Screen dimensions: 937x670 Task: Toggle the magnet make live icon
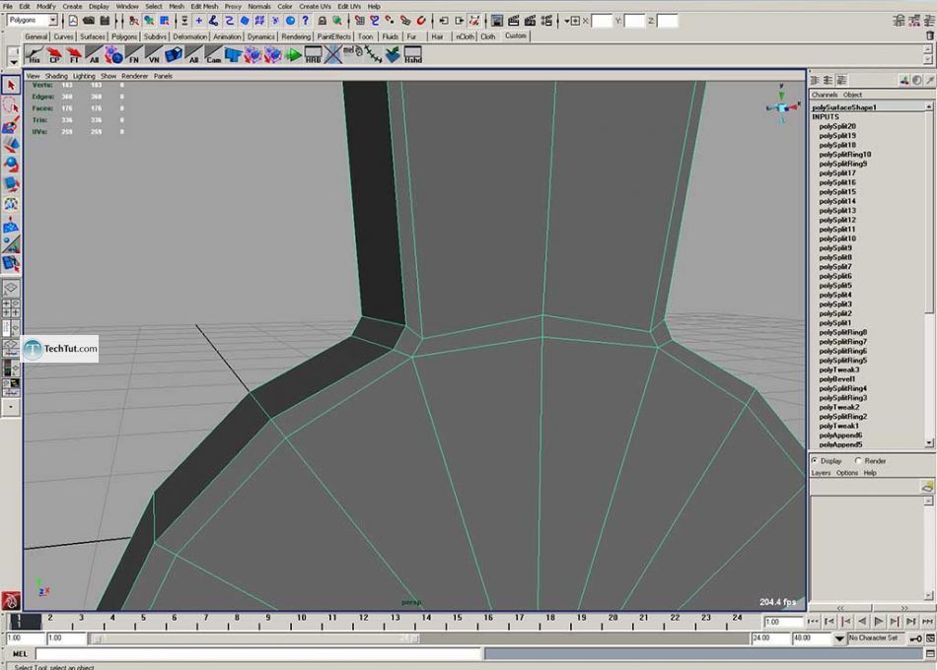(x=421, y=21)
